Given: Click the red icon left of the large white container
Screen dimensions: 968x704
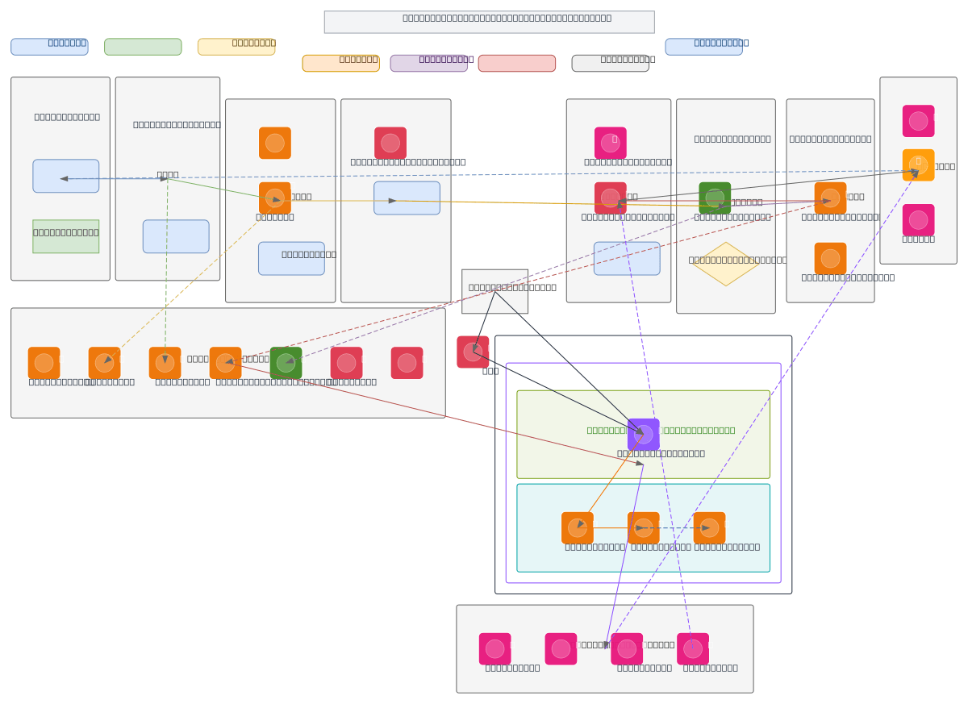Looking at the screenshot, I should (x=473, y=352).
